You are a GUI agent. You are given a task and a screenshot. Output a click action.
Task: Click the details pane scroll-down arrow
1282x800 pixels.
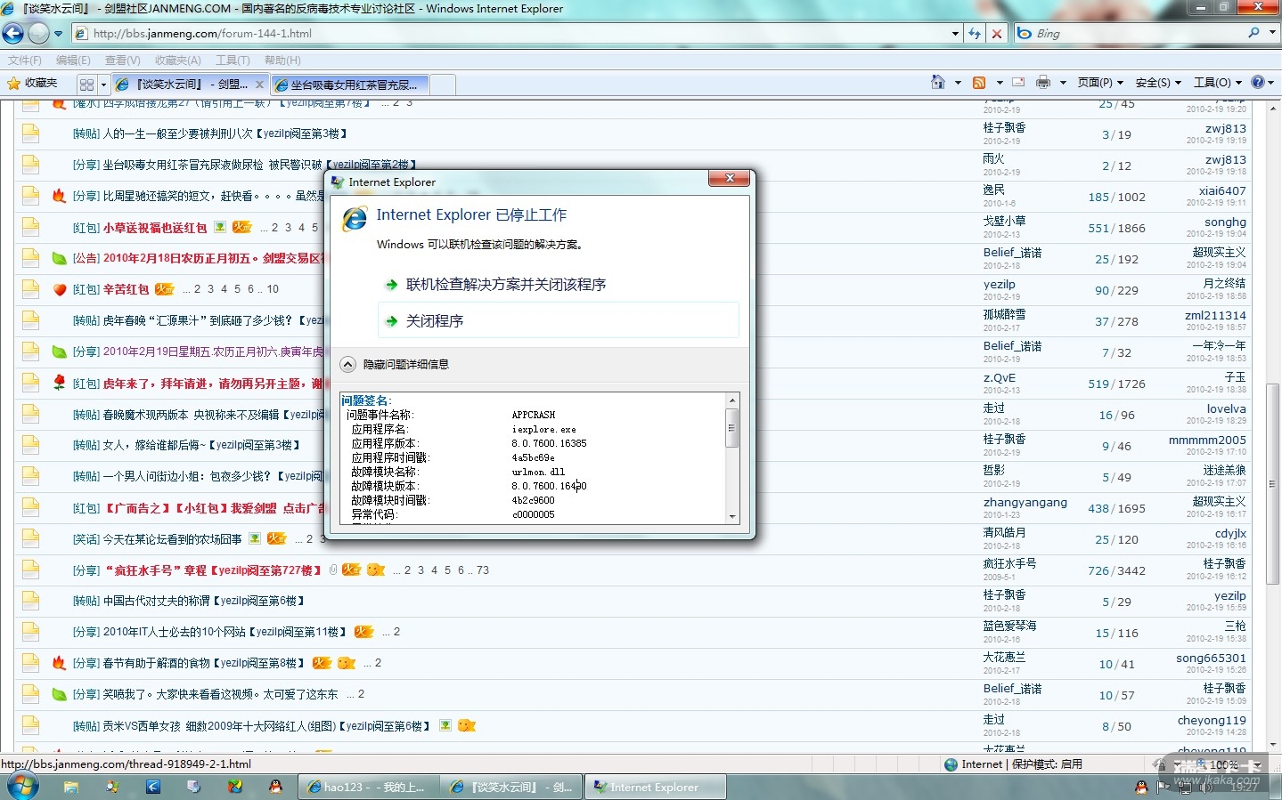coord(732,516)
